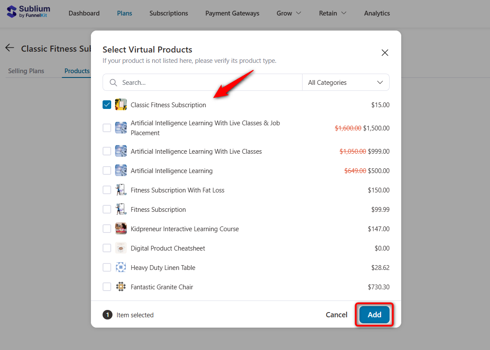The image size is (490, 350).
Task: Select the Digital Product Cheatsheet checkbox
Action: pyautogui.click(x=106, y=248)
